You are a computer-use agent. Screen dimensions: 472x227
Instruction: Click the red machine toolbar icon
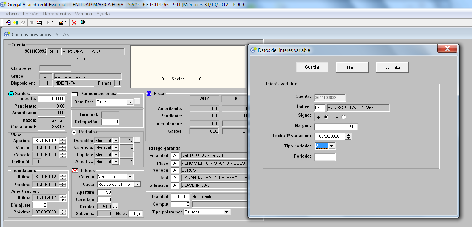(61, 22)
